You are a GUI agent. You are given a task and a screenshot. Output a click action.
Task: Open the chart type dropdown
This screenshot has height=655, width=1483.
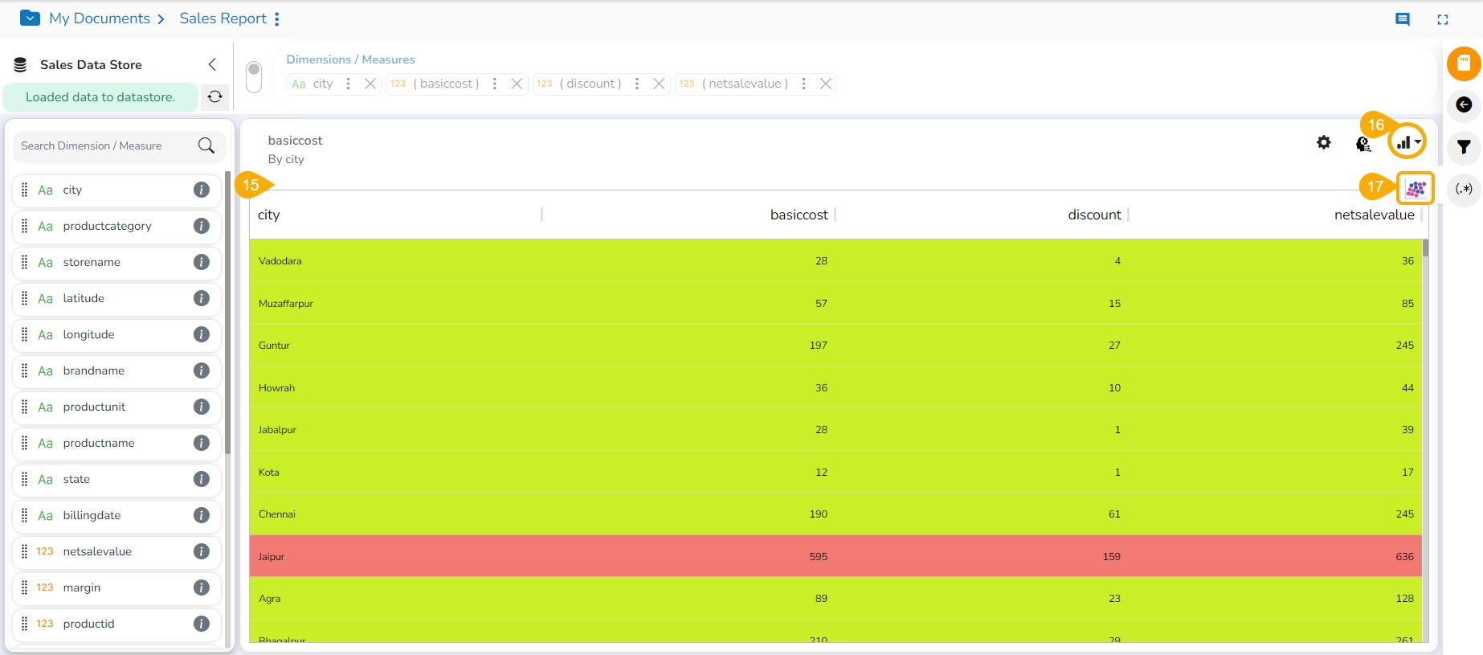tap(1408, 142)
